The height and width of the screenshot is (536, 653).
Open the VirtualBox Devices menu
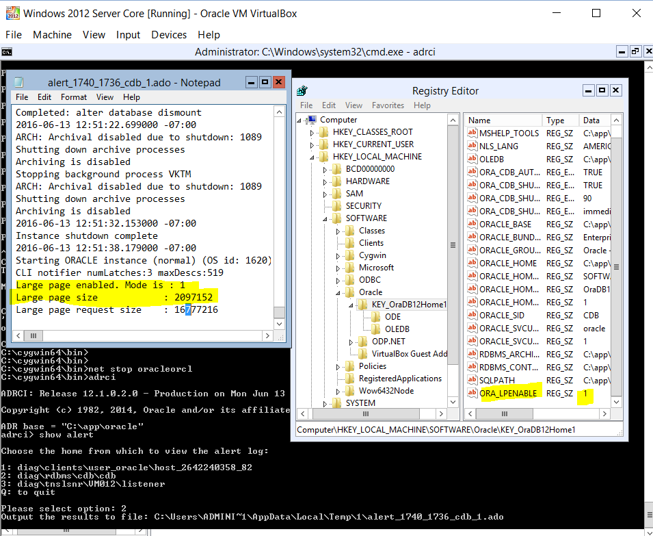[169, 35]
